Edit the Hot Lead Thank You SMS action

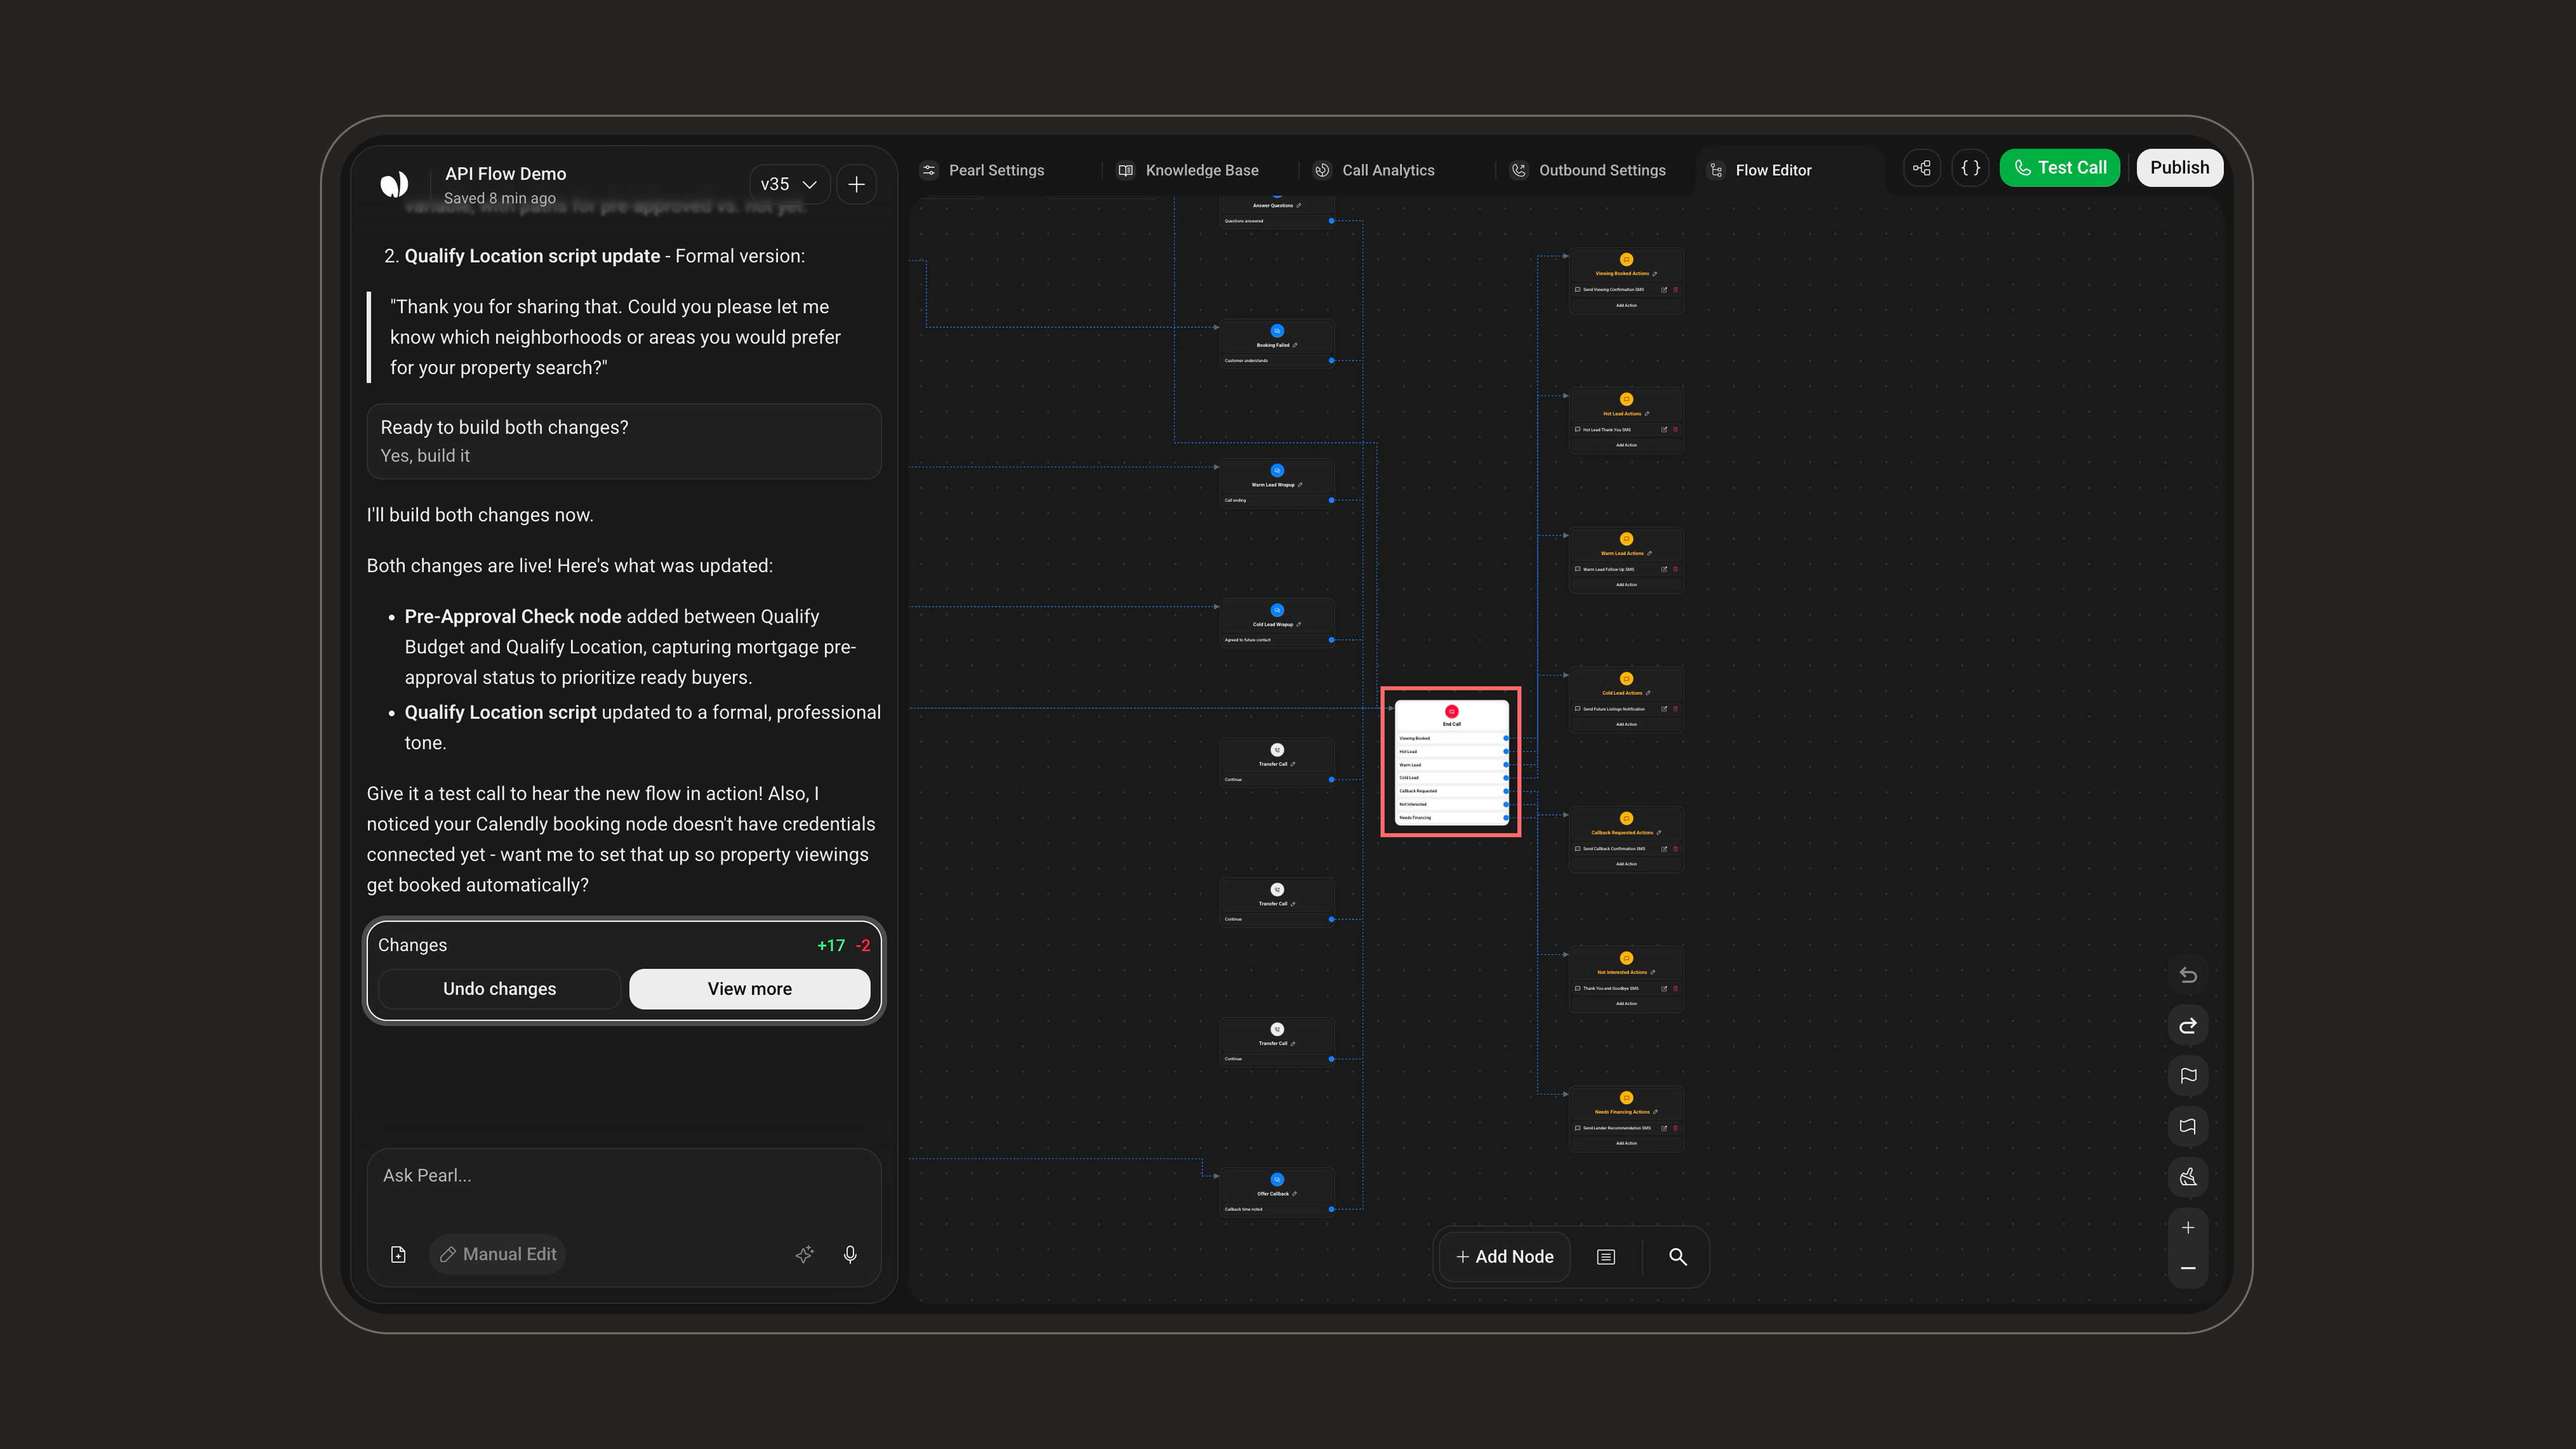coord(1664,430)
